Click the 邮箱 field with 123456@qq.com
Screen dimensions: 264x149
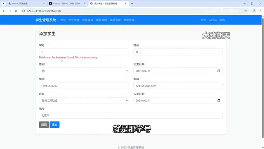click(x=178, y=86)
